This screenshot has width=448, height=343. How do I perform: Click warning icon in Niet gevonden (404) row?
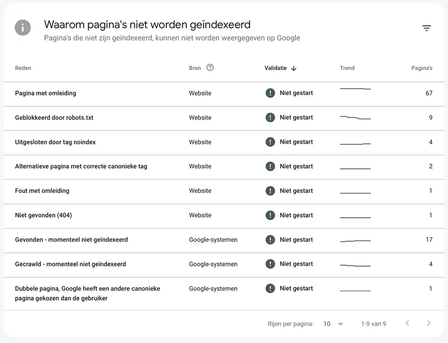pos(270,215)
